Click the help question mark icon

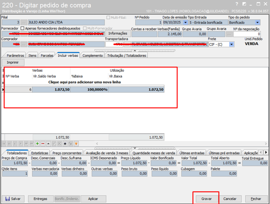237,4
